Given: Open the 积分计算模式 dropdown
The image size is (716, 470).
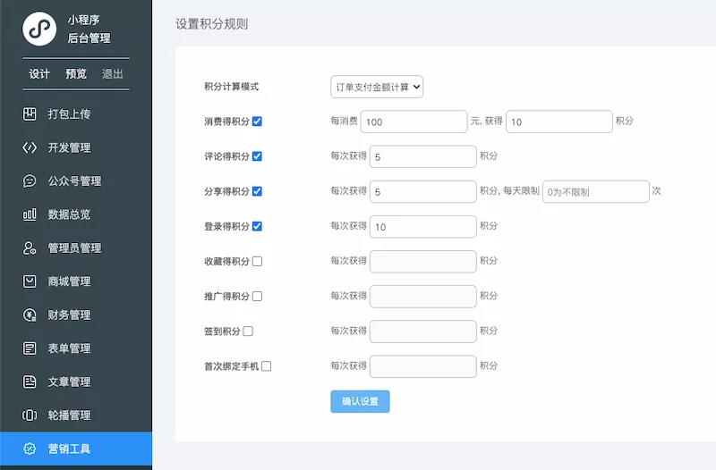Looking at the screenshot, I should 376,87.
